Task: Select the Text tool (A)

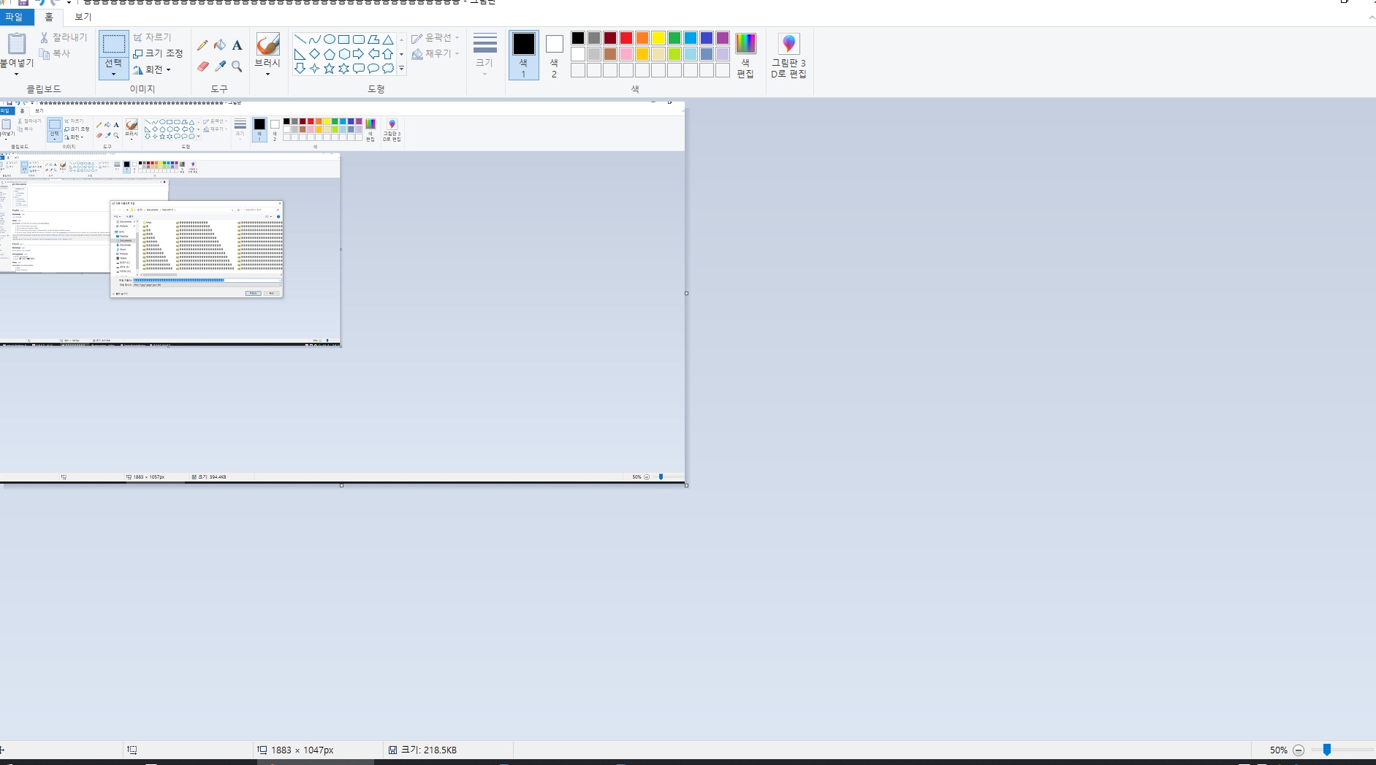Action: point(237,45)
